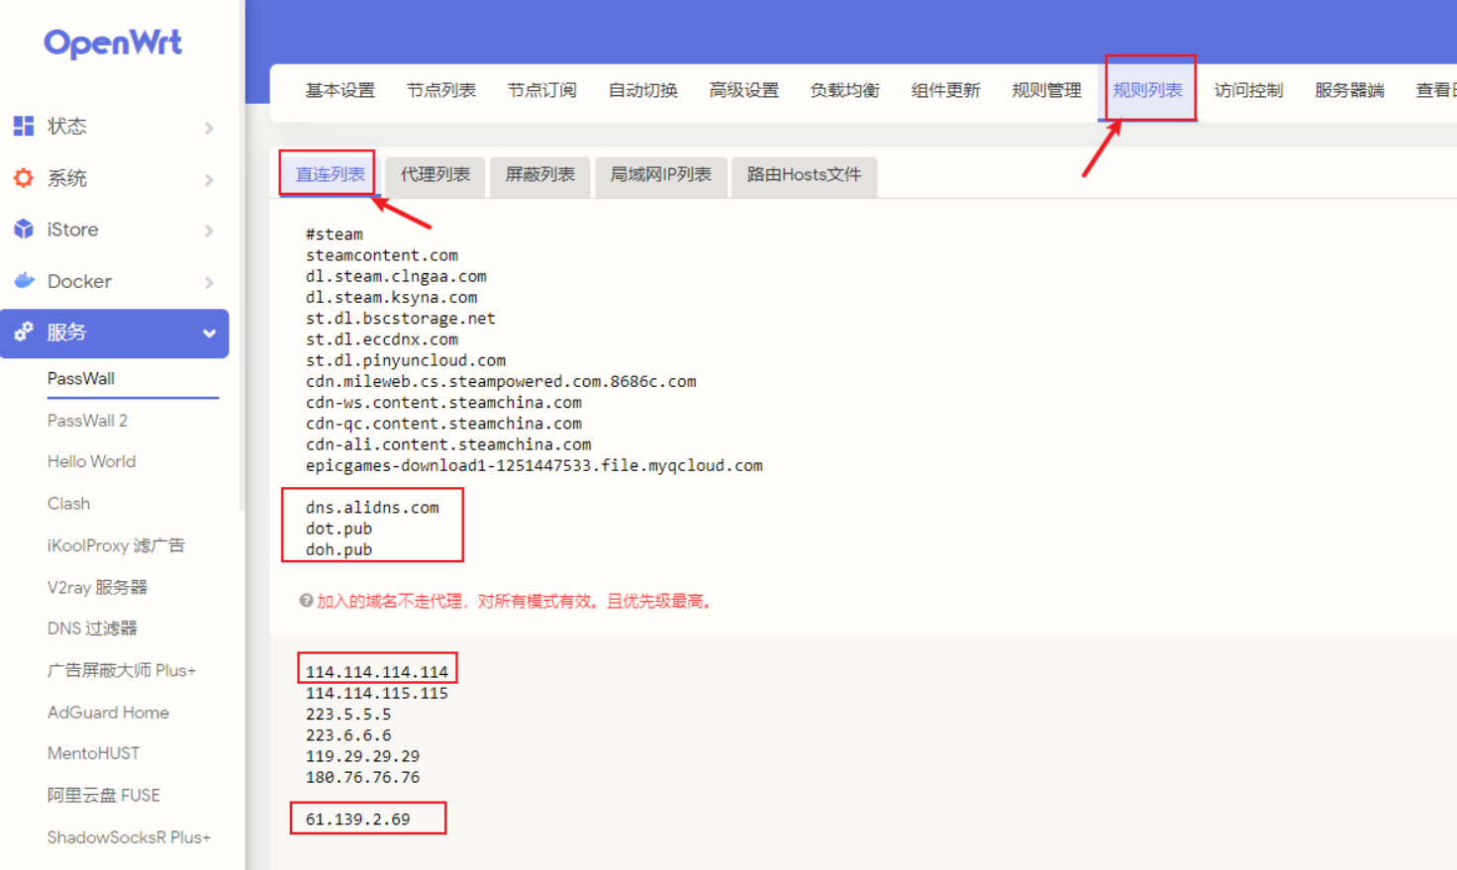Click the iStore cube icon
Image resolution: width=1457 pixels, height=870 pixels.
coord(24,230)
